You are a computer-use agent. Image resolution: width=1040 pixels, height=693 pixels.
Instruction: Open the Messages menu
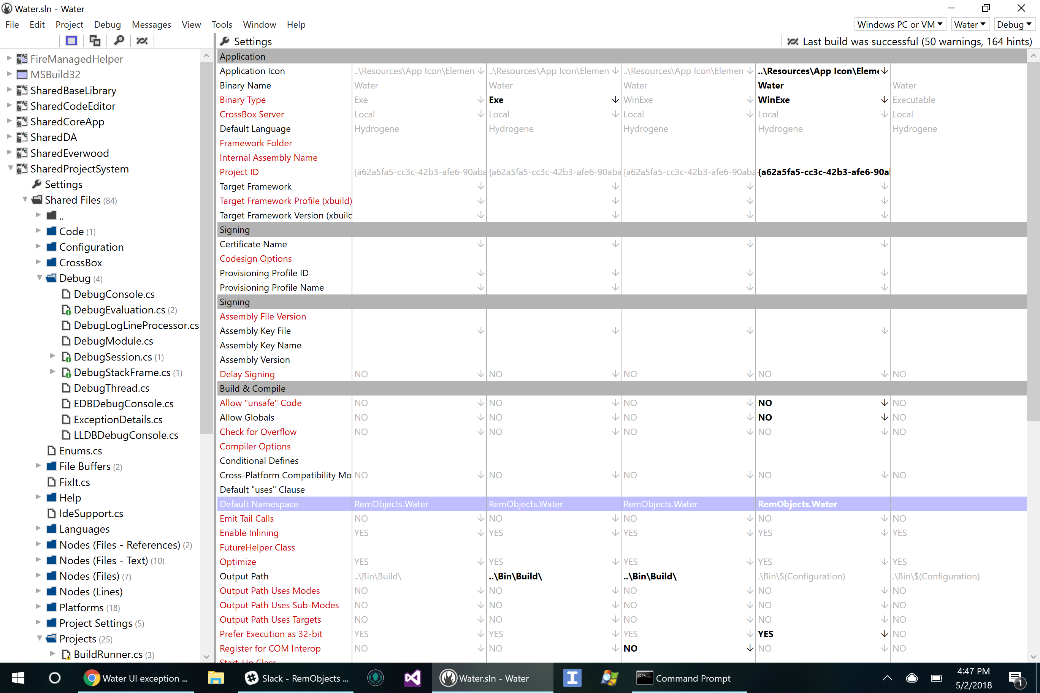(x=151, y=24)
